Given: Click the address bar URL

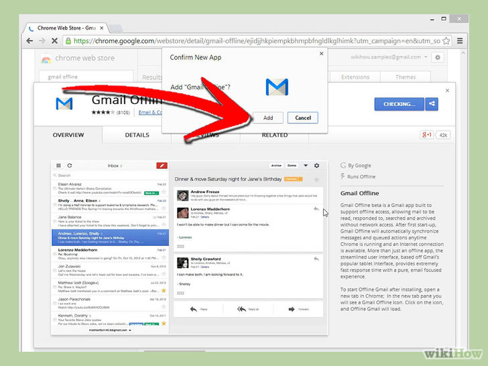Looking at the screenshot, I should [257, 41].
